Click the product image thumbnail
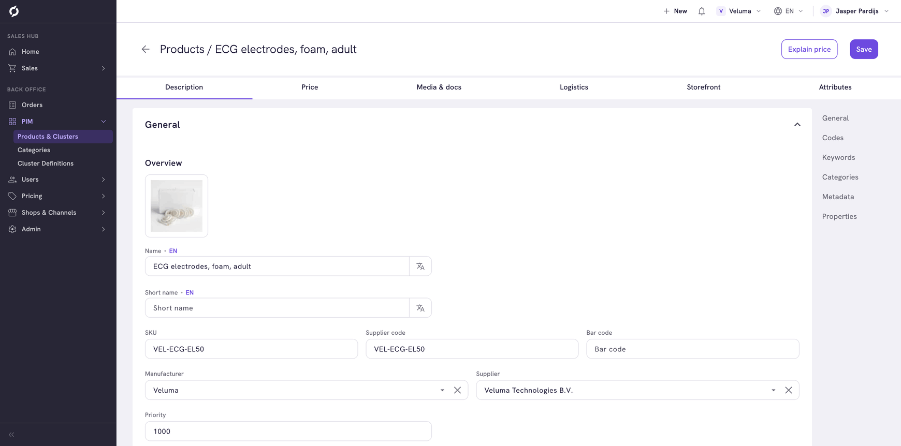The width and height of the screenshot is (901, 446). [177, 206]
